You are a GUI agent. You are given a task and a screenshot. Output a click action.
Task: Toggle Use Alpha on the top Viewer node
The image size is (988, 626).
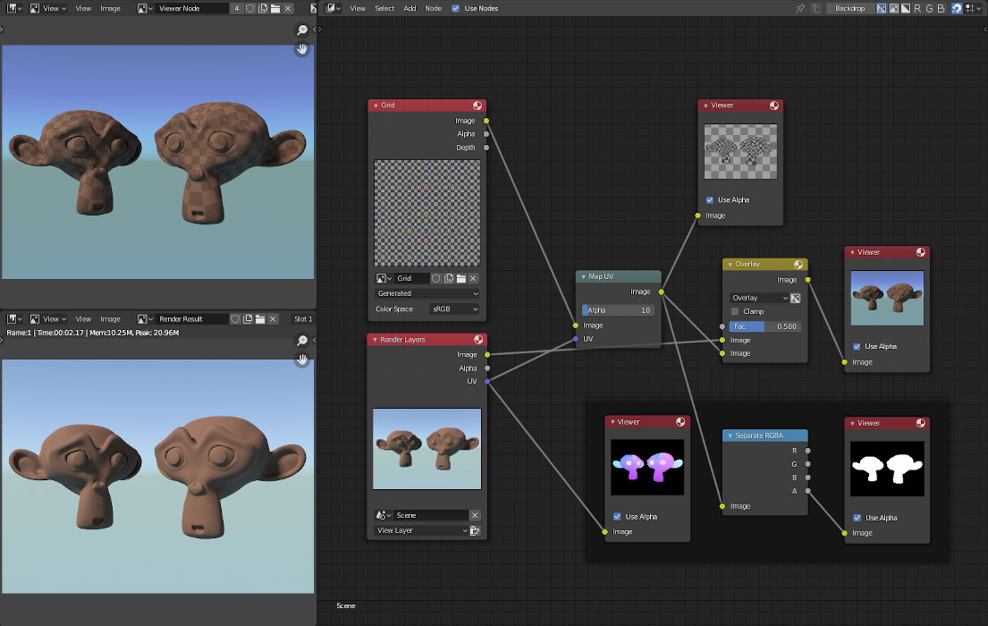710,200
